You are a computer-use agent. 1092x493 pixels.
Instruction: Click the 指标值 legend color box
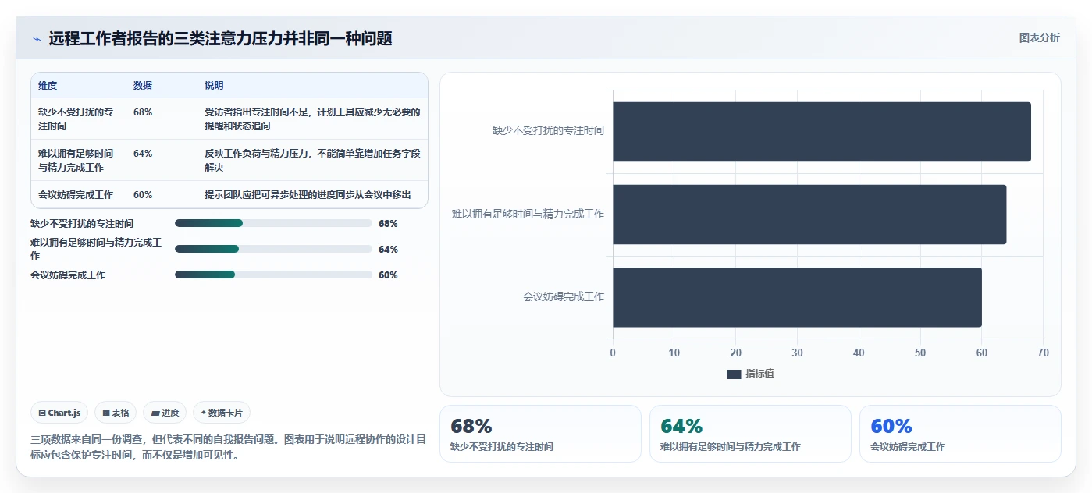click(x=734, y=374)
